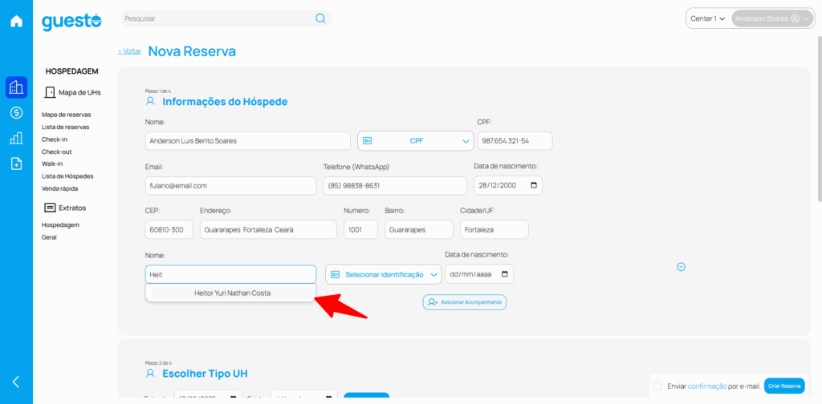
Task: Open the Hospedagem building icon
Action: (x=16, y=87)
